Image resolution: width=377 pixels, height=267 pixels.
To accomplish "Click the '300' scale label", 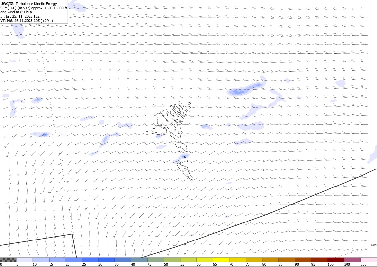I will click(x=347, y=264).
